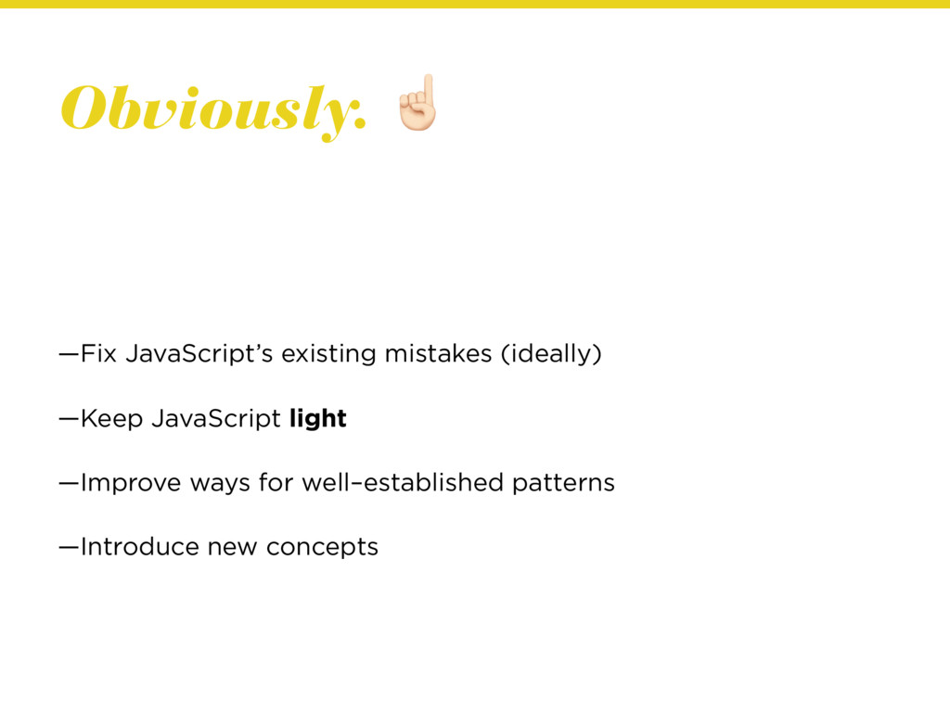Click the word "mistakes"

click(438, 353)
